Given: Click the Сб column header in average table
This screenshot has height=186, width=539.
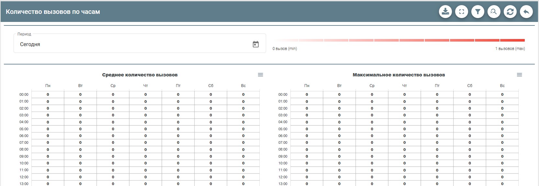Looking at the screenshot, I should [x=211, y=86].
